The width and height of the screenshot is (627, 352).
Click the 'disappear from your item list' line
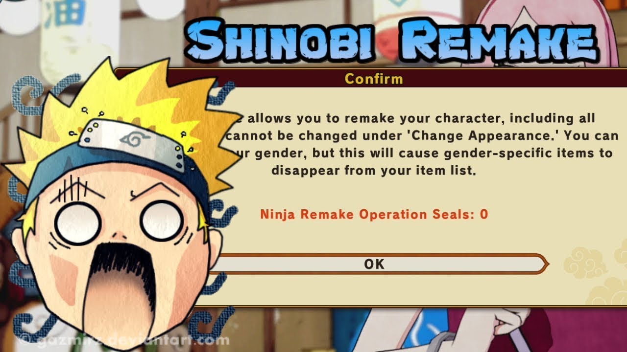[x=374, y=171]
